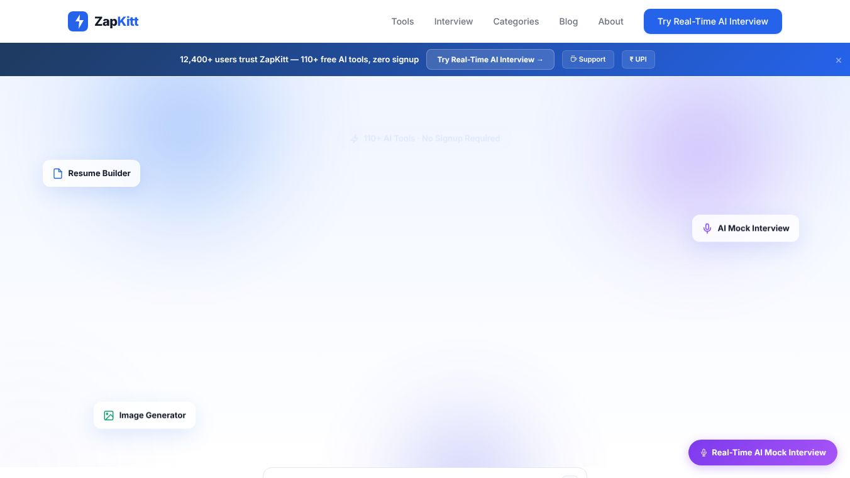The image size is (850, 478).
Task: Click the ZapKitt brand name text
Action: [116, 21]
